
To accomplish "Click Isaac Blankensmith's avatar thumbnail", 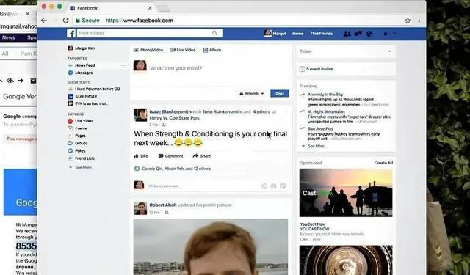I will click(140, 115).
